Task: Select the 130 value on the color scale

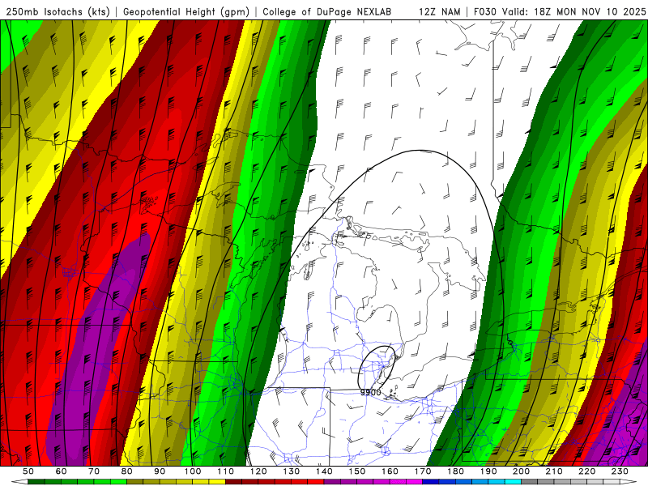Action: [292, 471]
